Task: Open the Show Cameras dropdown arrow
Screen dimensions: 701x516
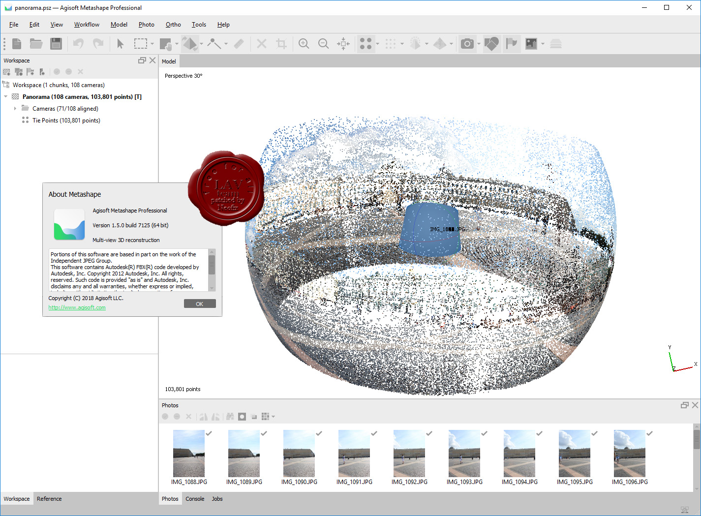Action: [479, 44]
